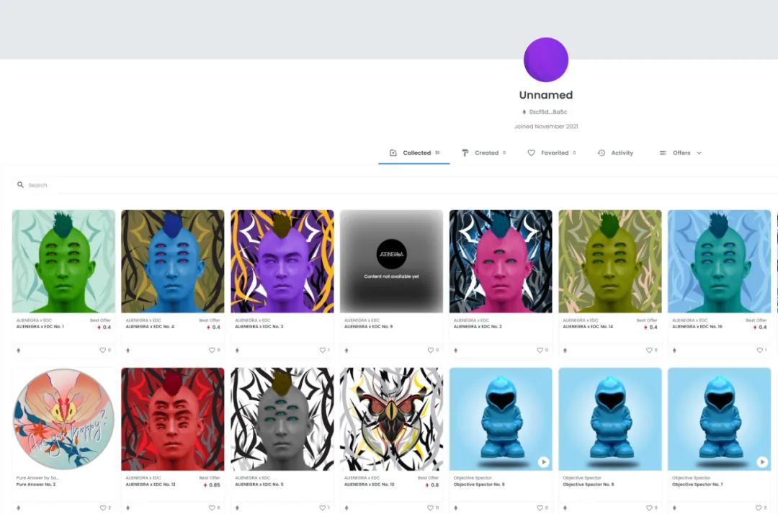Focus the Search input field
This screenshot has width=778, height=514.
tap(216, 185)
